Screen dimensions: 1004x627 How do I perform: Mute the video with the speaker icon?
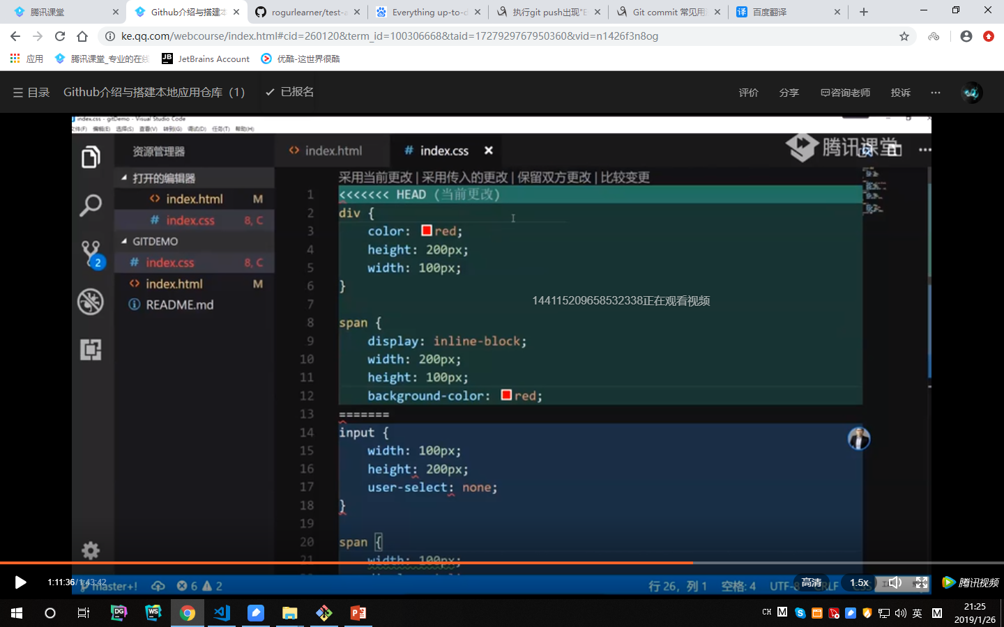(895, 582)
